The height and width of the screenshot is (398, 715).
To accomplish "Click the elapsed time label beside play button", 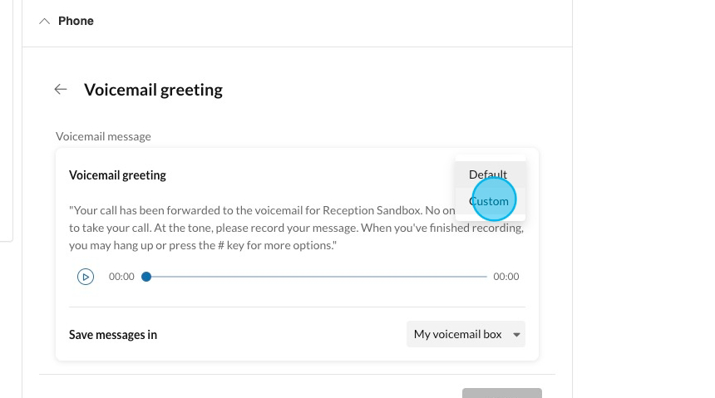I will (x=121, y=277).
